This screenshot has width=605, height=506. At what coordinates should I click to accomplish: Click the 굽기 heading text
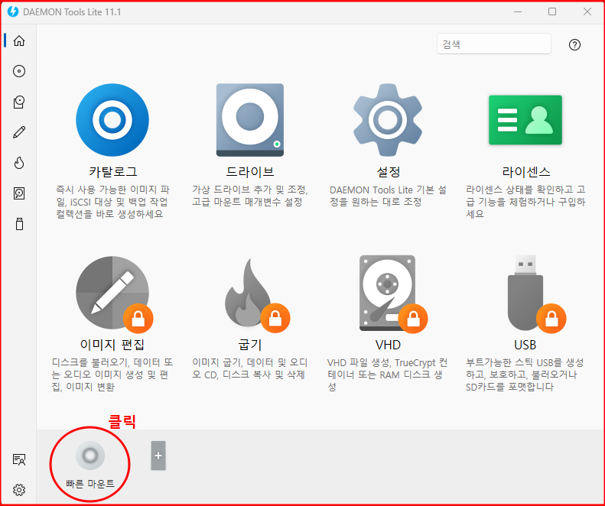[x=250, y=345]
